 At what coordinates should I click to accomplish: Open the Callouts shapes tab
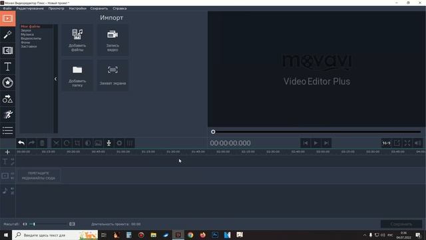[x=7, y=99]
